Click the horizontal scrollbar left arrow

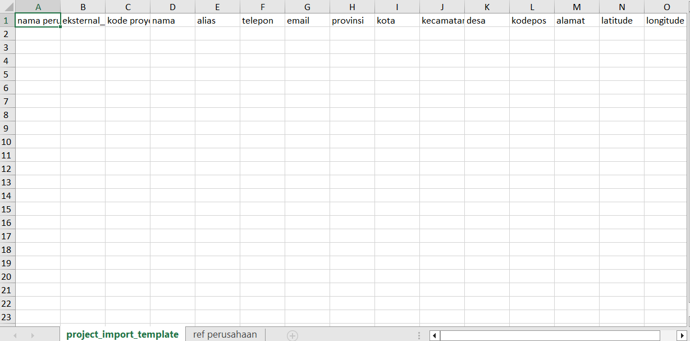click(434, 334)
